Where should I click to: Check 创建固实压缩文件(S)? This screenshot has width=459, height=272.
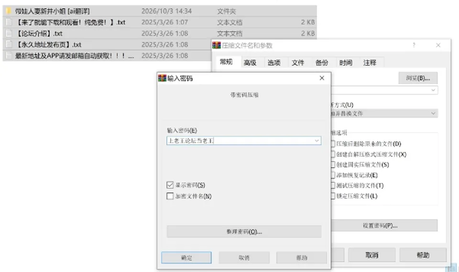pyautogui.click(x=333, y=164)
